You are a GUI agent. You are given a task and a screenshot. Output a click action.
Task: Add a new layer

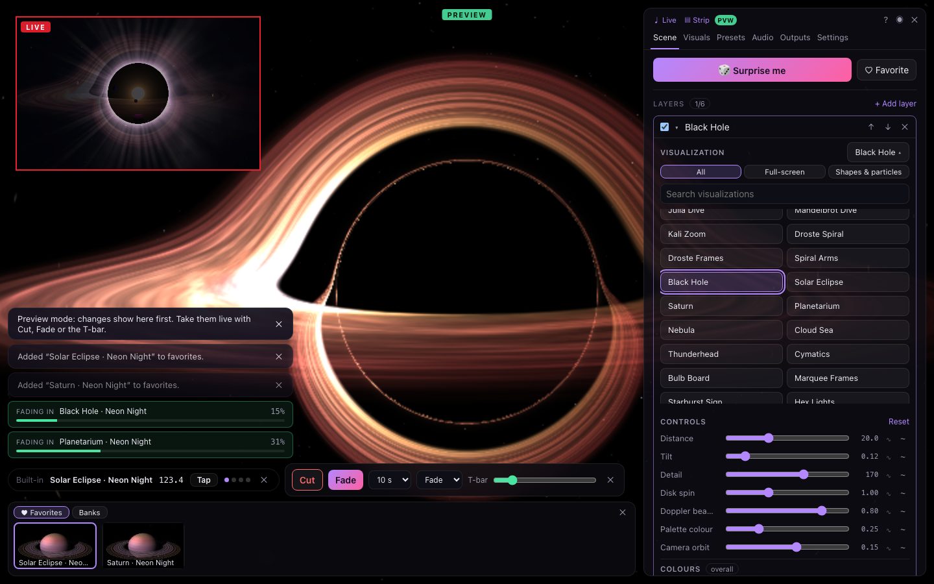point(896,104)
